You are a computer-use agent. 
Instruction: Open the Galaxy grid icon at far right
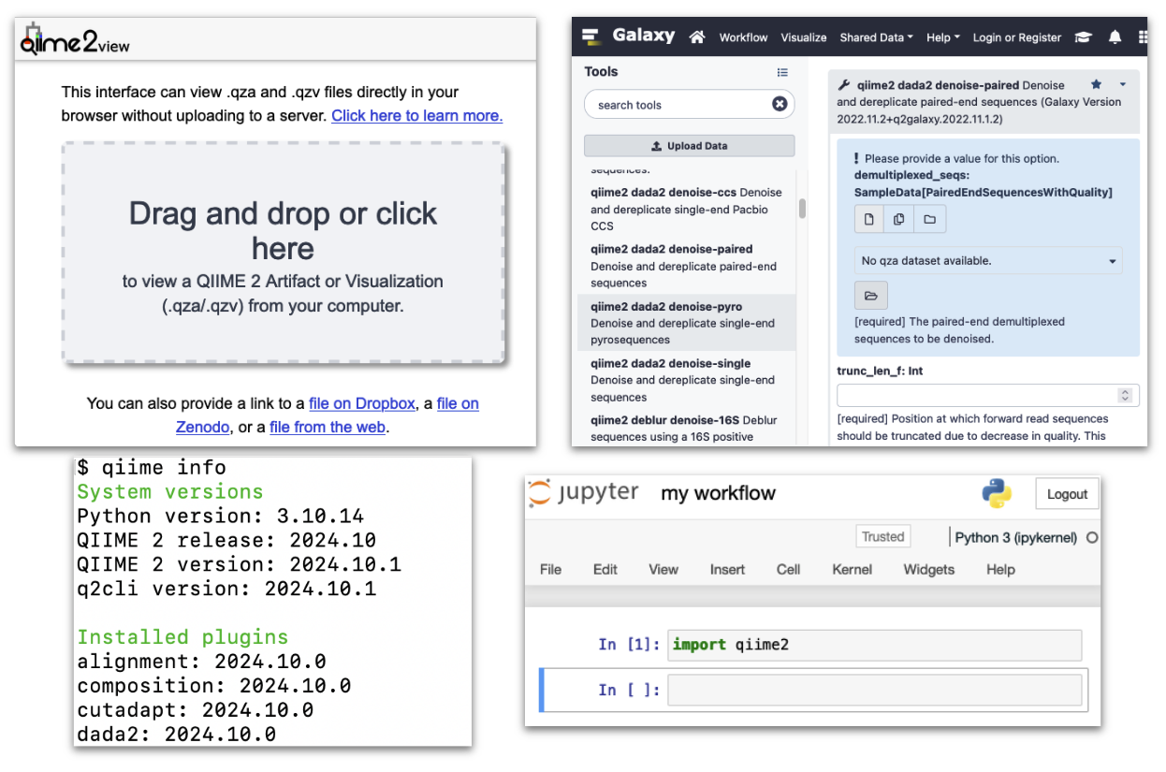[1143, 37]
